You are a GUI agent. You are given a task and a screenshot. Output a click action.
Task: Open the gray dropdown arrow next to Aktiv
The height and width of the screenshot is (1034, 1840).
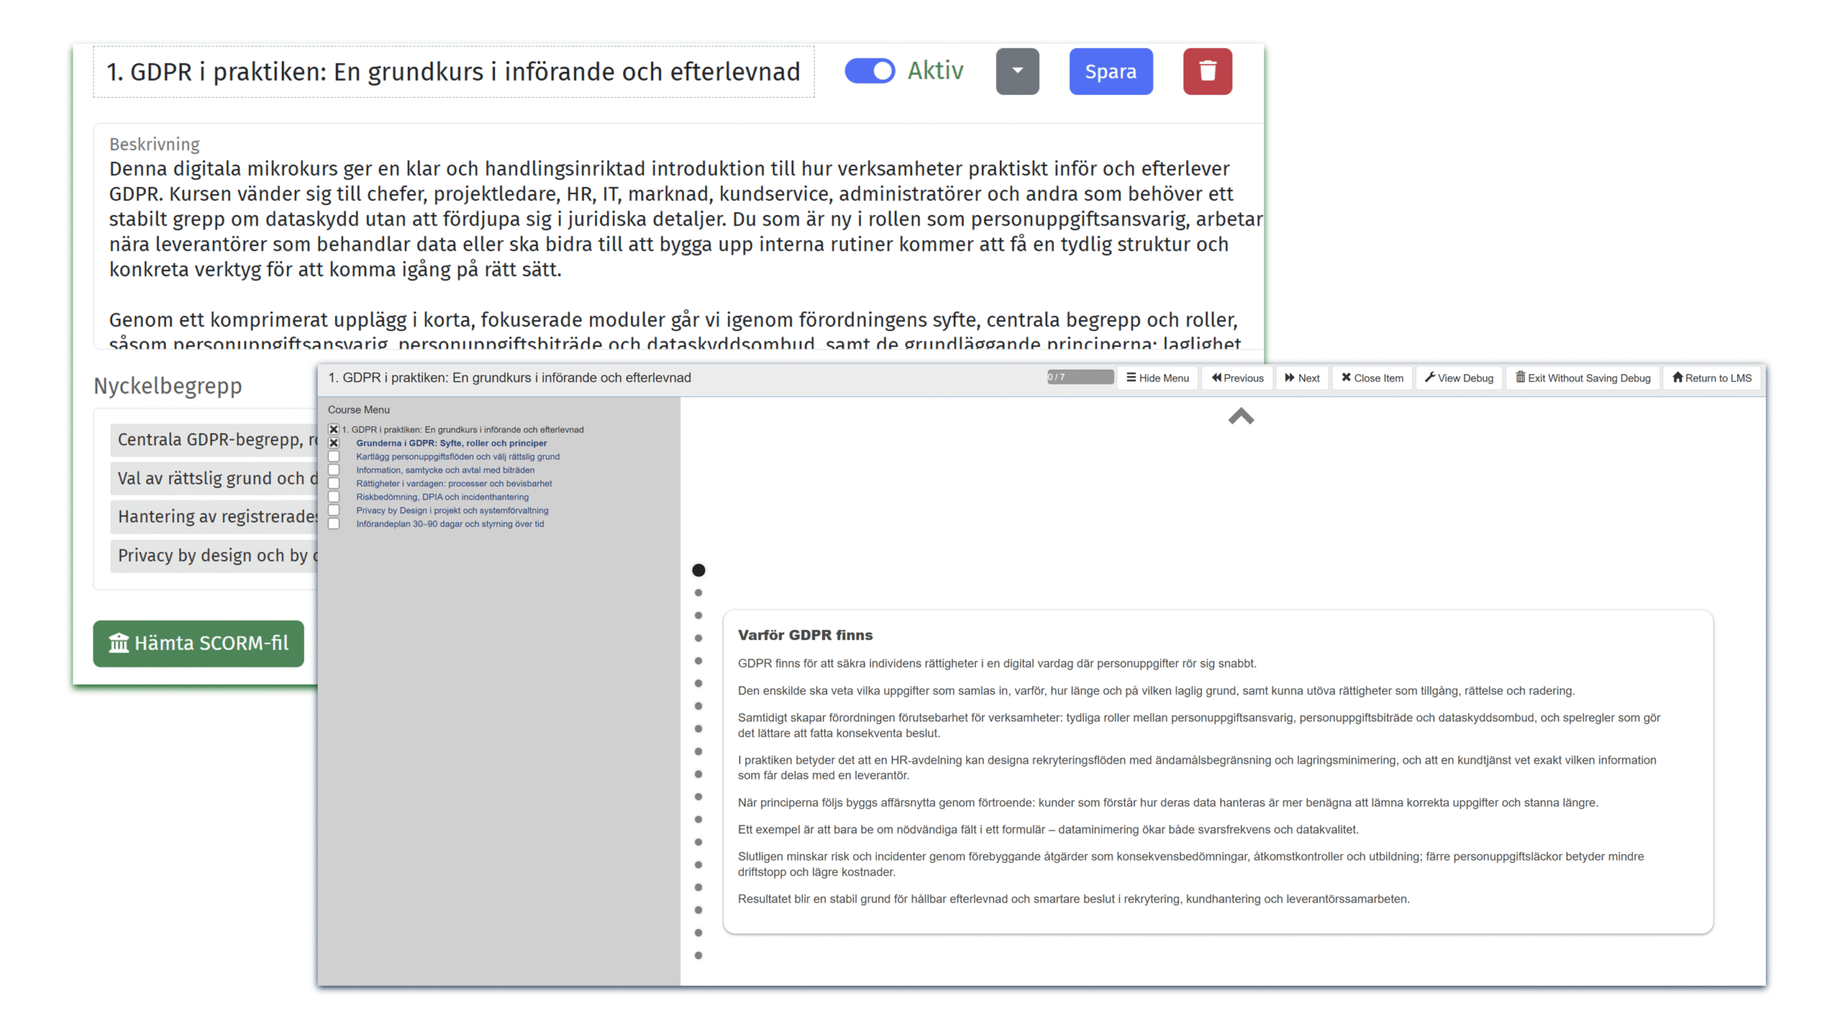point(1017,71)
